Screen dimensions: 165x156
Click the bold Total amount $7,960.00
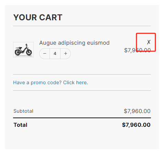click(136, 125)
